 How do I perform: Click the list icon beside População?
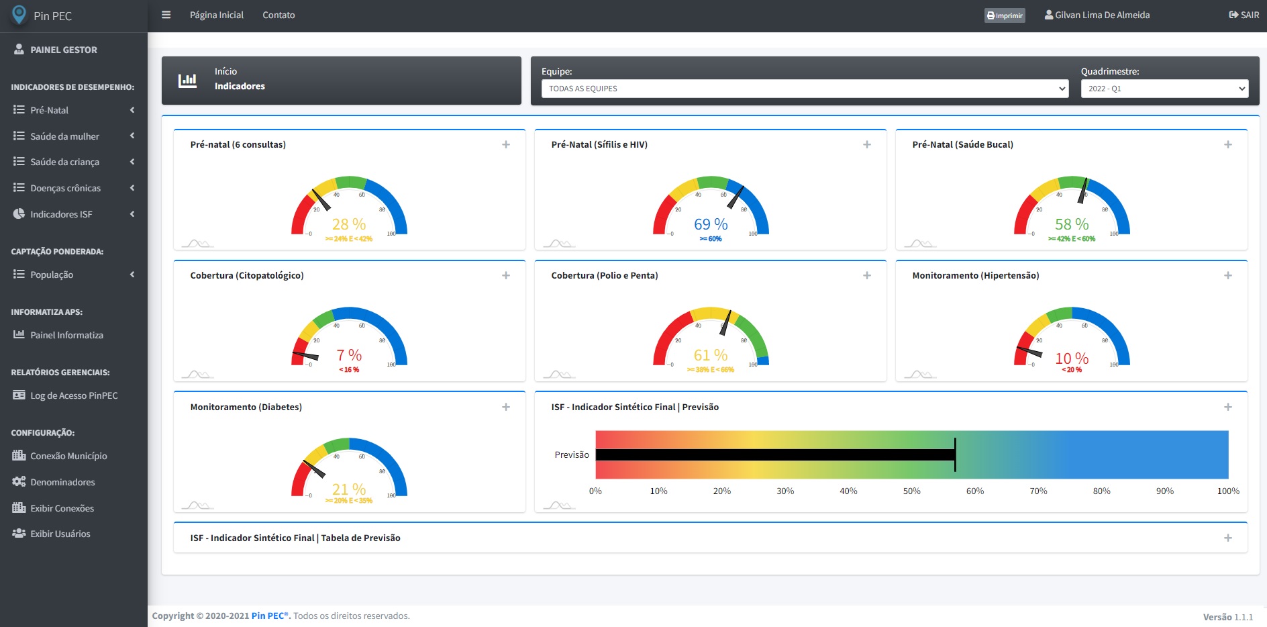[19, 274]
